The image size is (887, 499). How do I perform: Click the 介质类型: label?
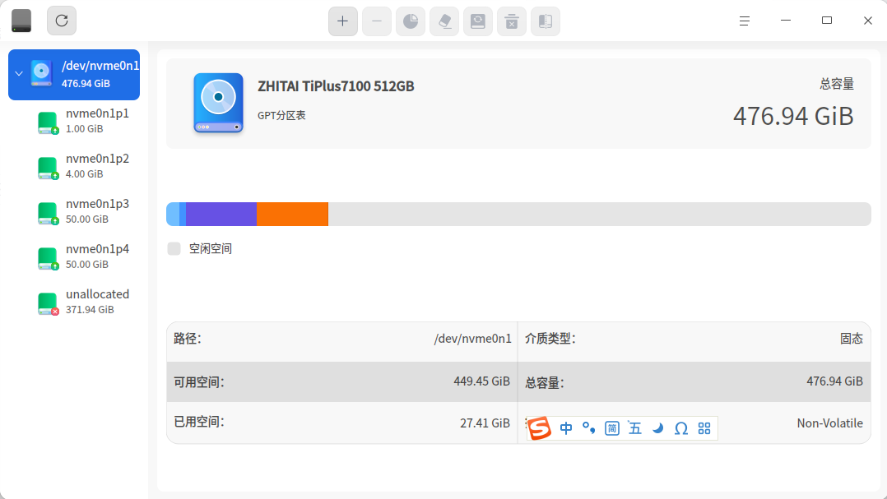click(550, 339)
